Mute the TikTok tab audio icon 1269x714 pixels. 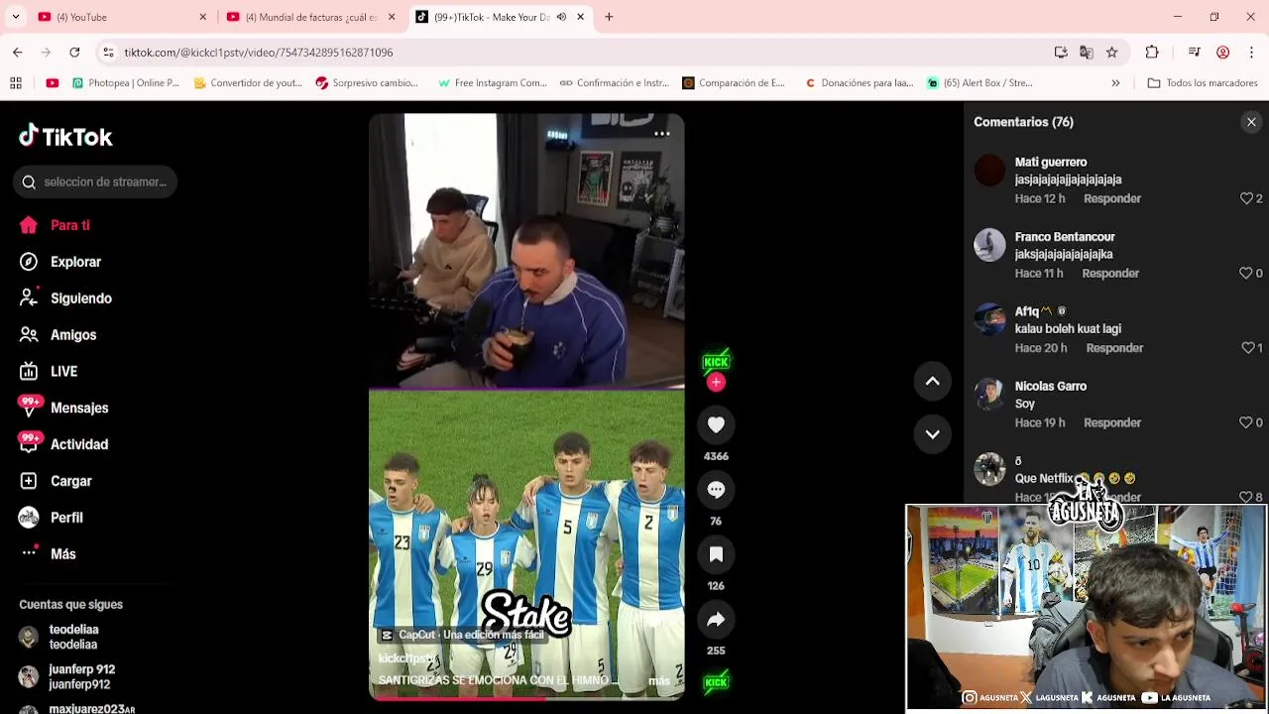(x=561, y=17)
